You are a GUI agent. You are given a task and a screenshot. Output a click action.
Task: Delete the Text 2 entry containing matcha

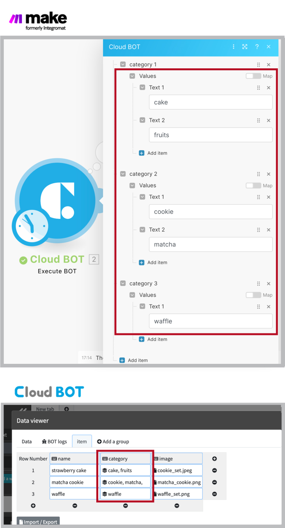pos(269,230)
